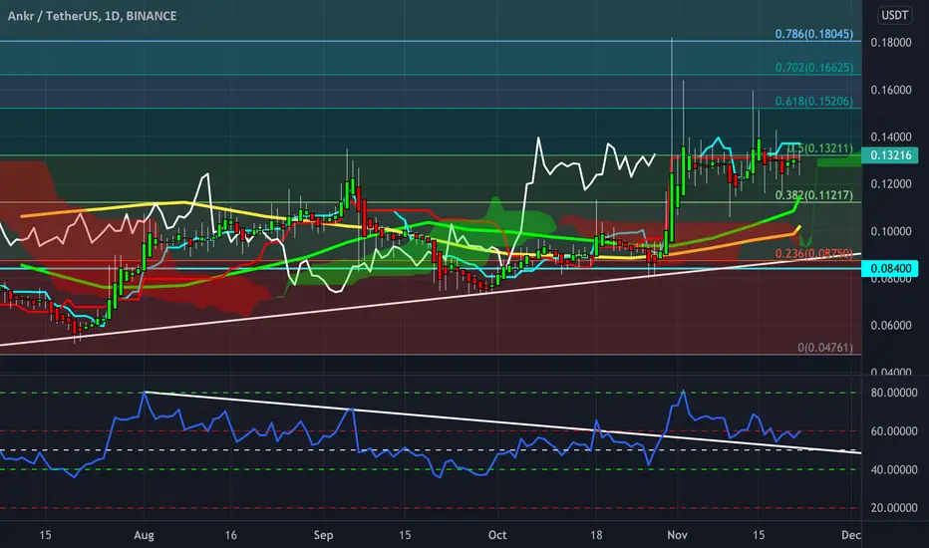The height and width of the screenshot is (548, 929).
Task: Click the 40.00000 RSI axis label
Action: (x=893, y=470)
